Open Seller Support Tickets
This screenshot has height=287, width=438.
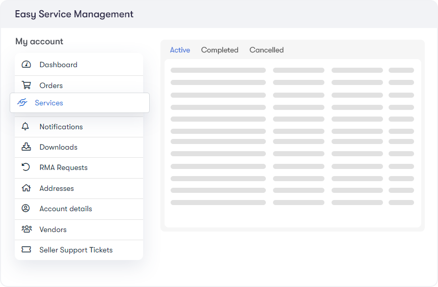(79, 250)
